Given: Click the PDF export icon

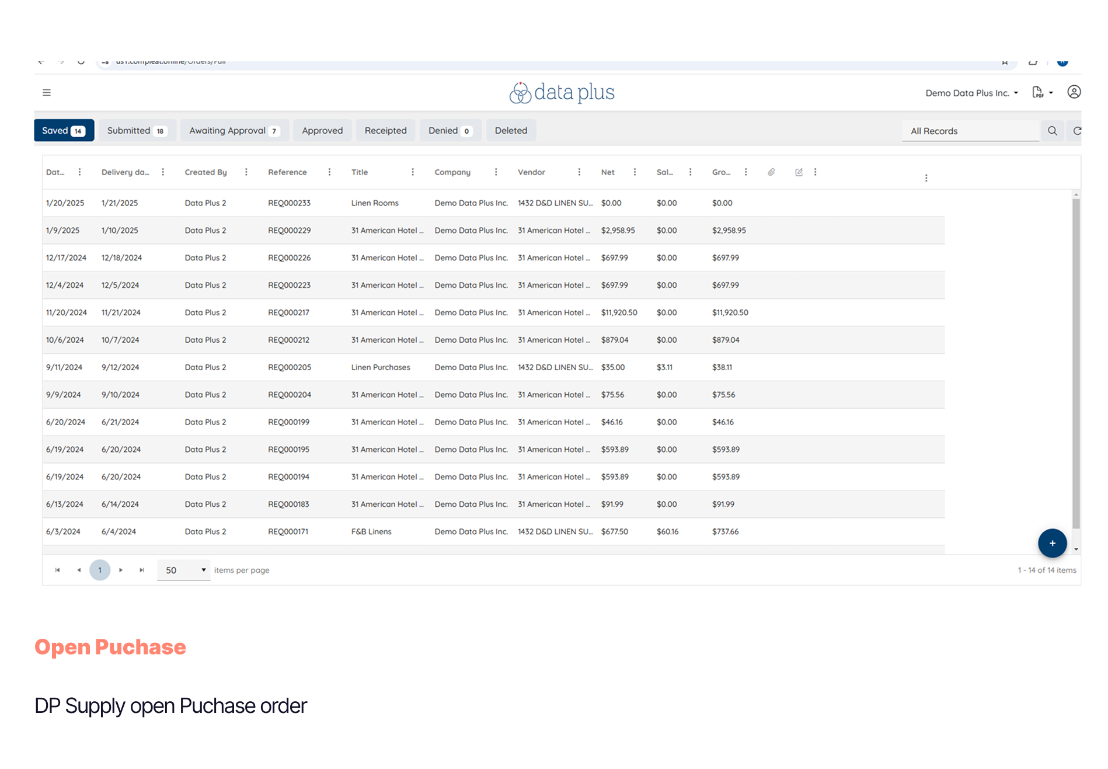Looking at the screenshot, I should tap(1037, 92).
